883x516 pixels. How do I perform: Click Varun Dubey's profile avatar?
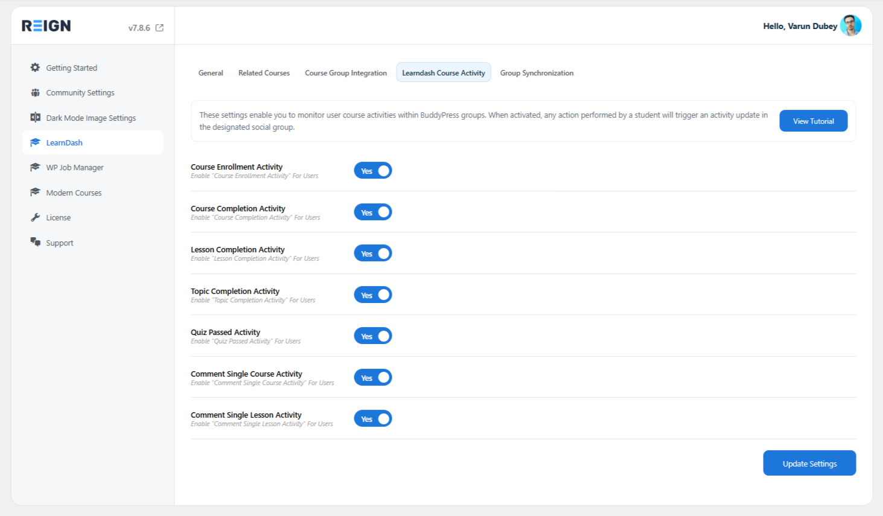[x=850, y=26]
